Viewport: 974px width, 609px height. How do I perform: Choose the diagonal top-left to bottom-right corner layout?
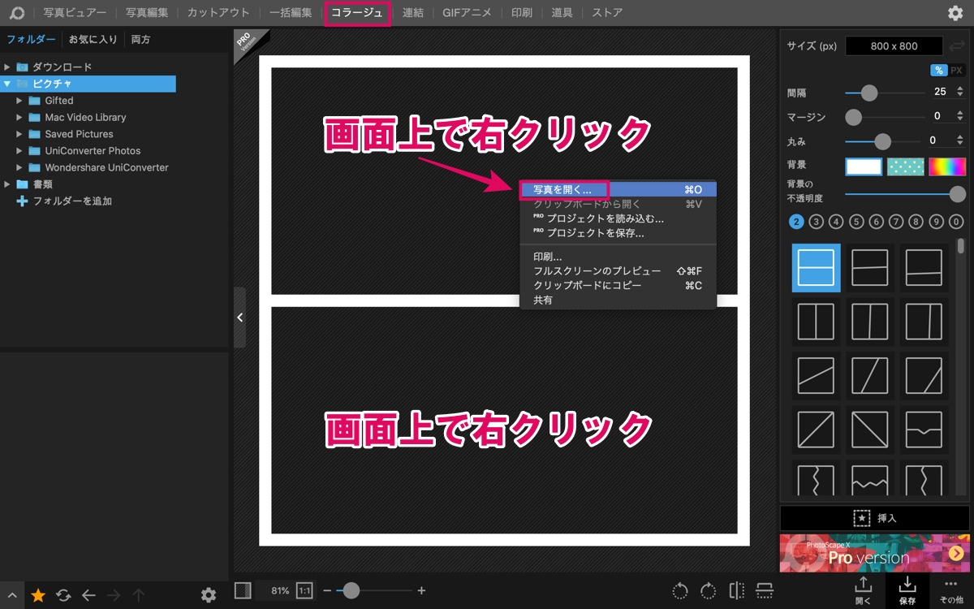870,430
